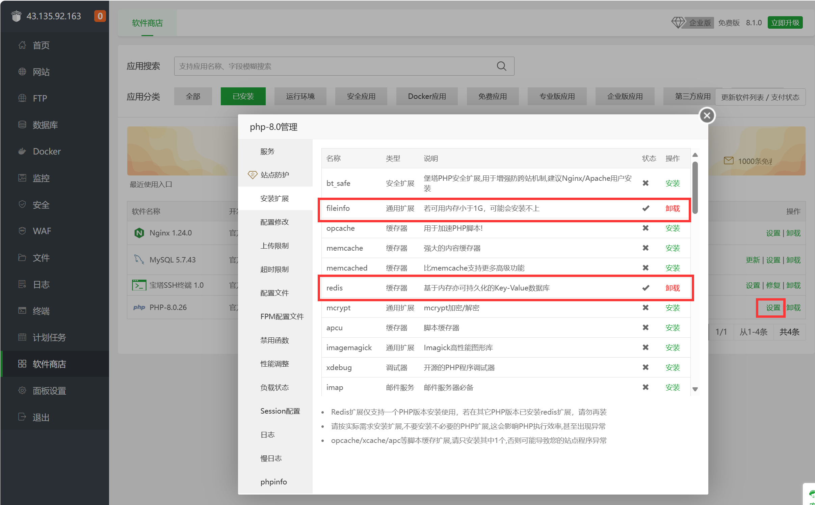Click the Docker whale icon
This screenshot has width=815, height=505.
coord(22,151)
